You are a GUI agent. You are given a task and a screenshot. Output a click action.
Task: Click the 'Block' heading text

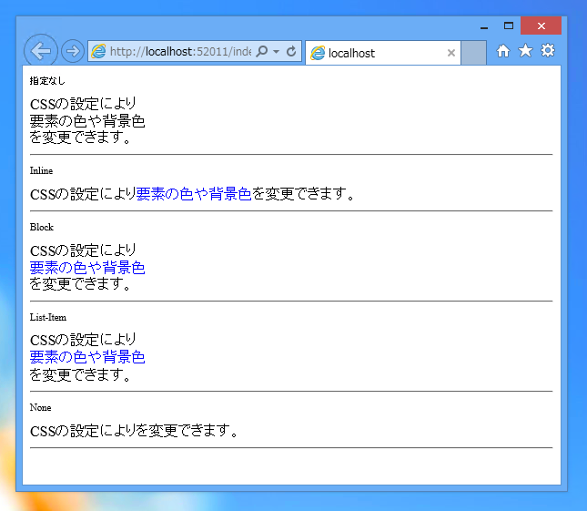[x=42, y=228]
